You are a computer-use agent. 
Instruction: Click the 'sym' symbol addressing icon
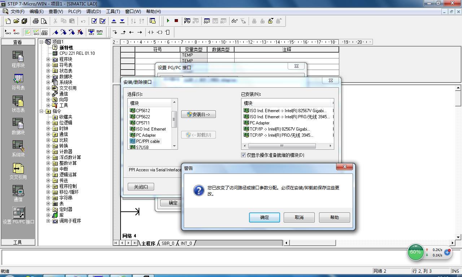[x=99, y=32]
